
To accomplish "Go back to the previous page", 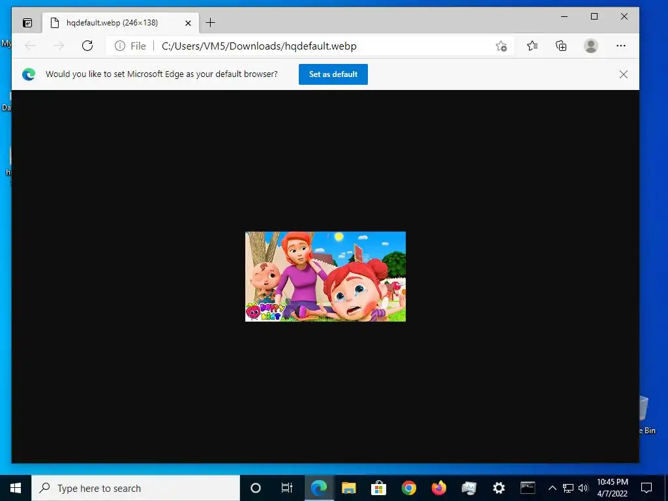I will point(30,46).
